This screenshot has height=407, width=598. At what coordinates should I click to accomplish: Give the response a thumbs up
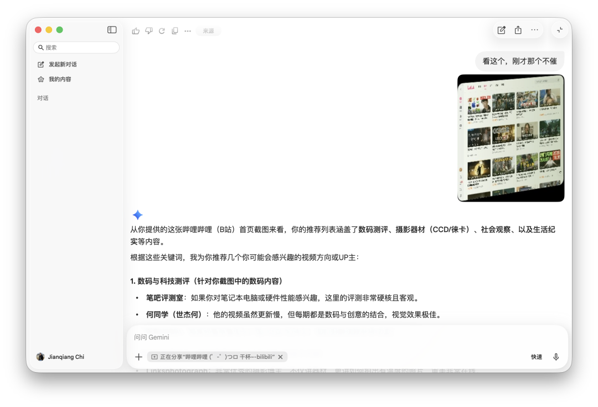click(x=136, y=31)
